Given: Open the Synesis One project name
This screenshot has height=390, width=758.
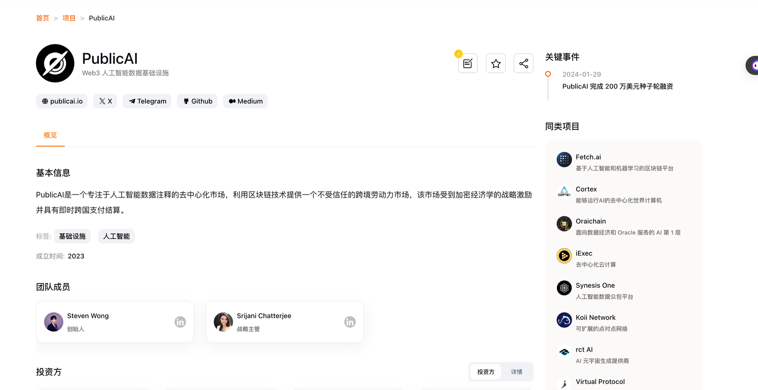Looking at the screenshot, I should pos(595,285).
